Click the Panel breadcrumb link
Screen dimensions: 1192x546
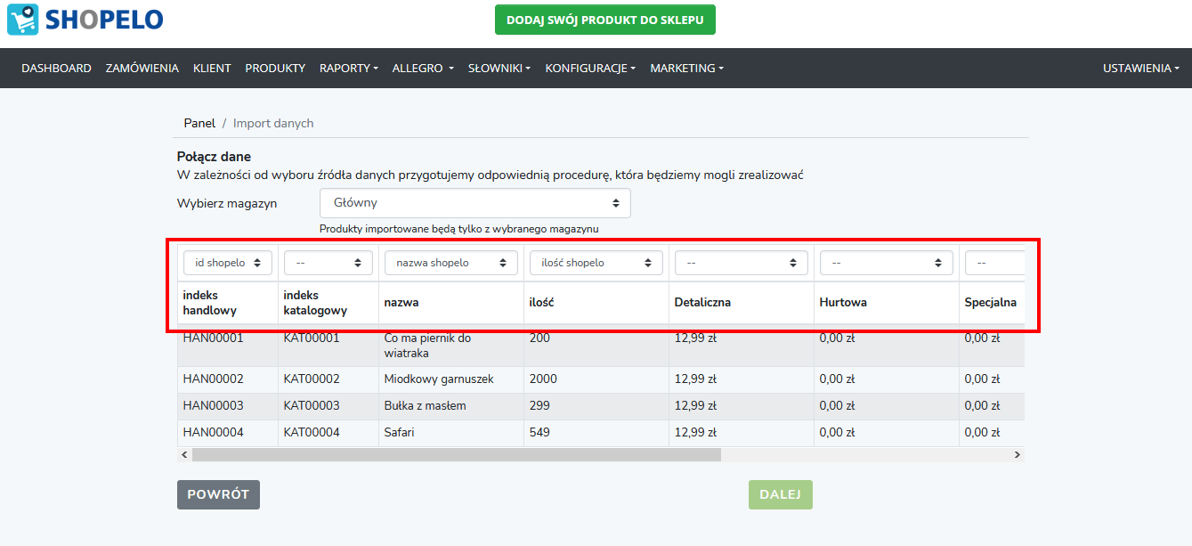pyautogui.click(x=199, y=123)
